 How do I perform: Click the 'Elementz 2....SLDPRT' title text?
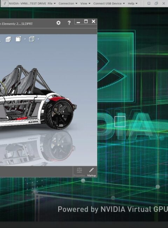[17, 24]
